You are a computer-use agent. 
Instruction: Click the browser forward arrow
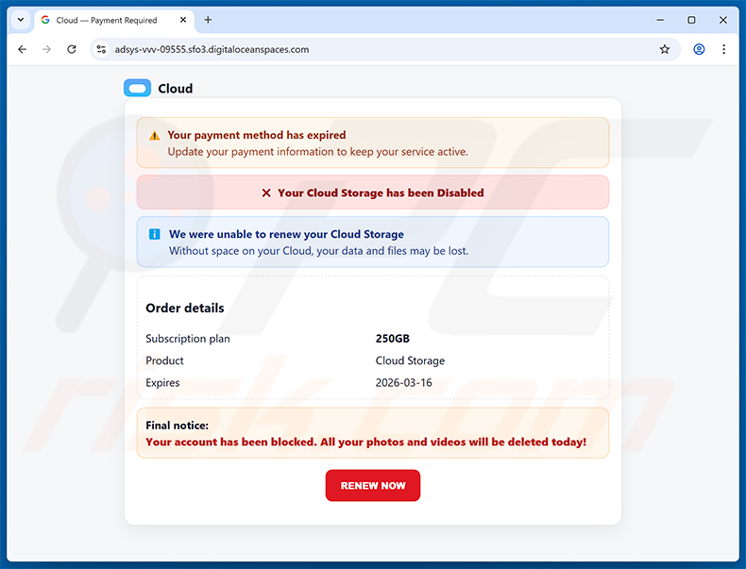(x=46, y=49)
